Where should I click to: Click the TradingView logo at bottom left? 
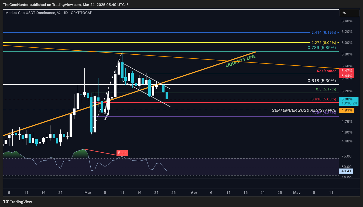(17, 202)
